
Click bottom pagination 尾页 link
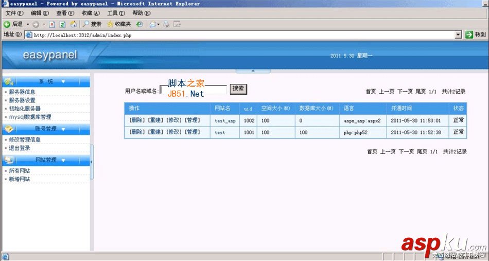(422, 151)
